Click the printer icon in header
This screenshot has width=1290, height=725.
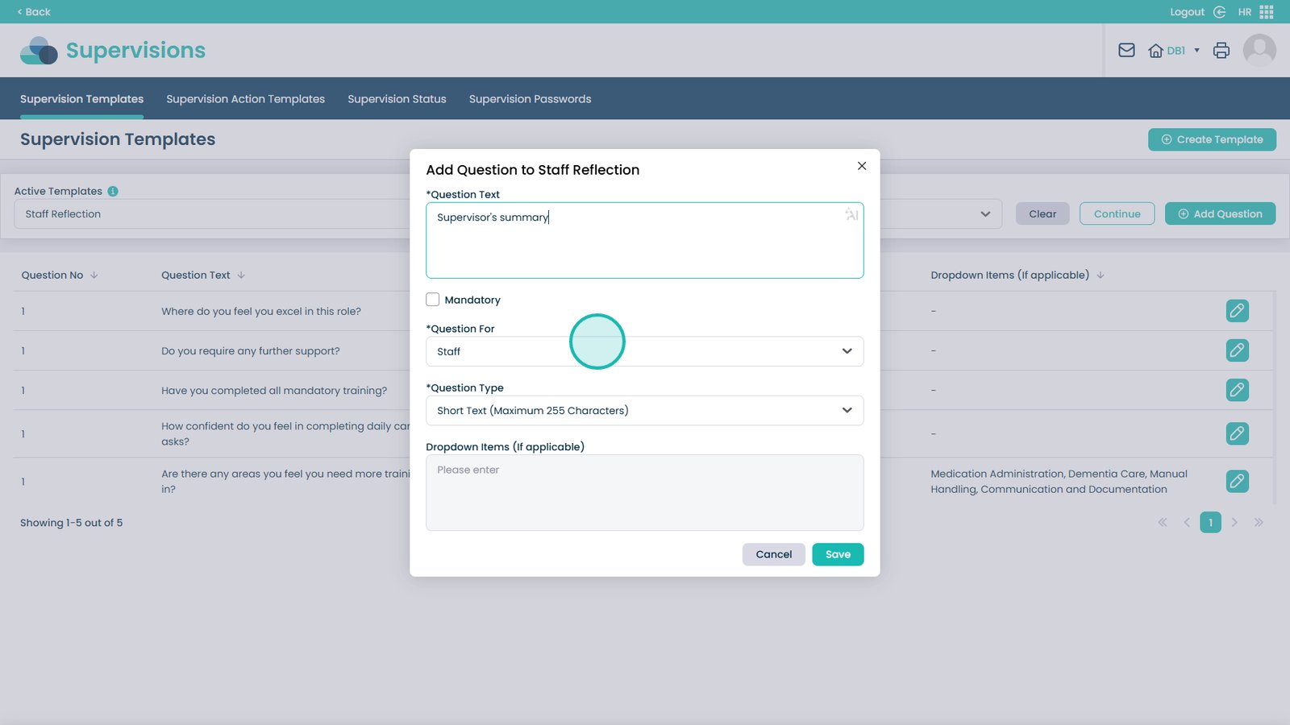[1221, 51]
